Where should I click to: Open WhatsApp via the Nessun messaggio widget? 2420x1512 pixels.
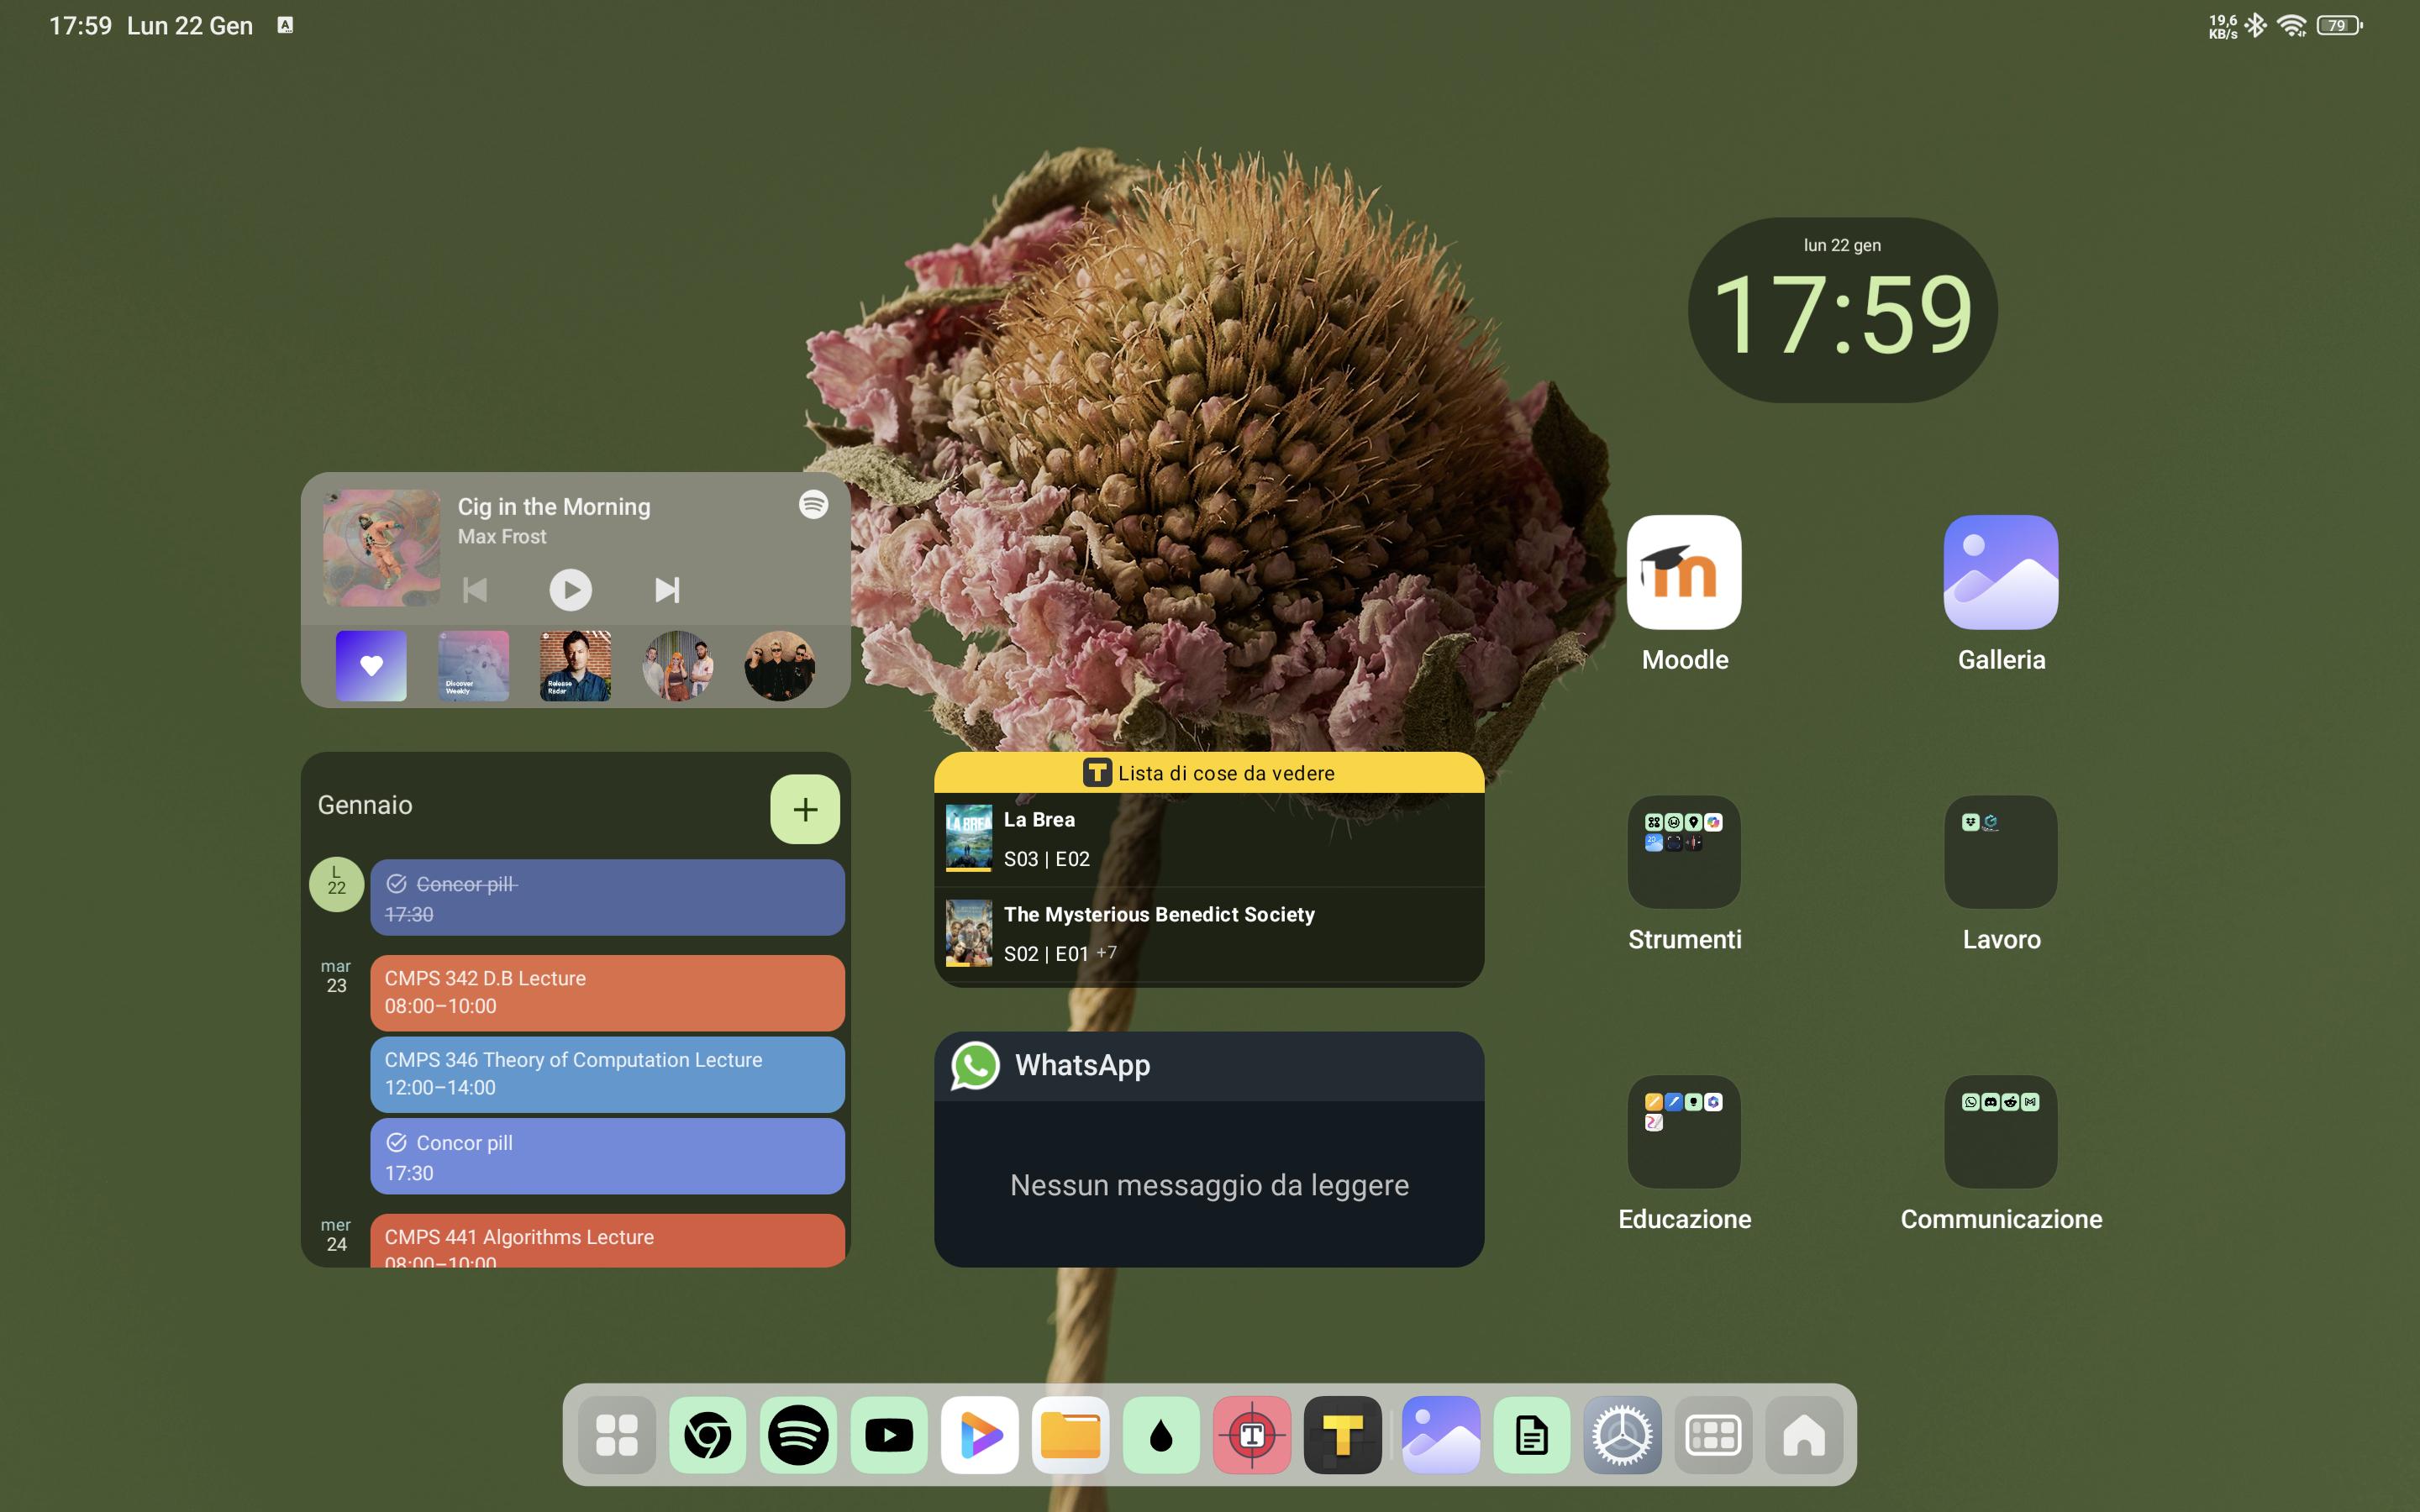click(x=1208, y=1184)
